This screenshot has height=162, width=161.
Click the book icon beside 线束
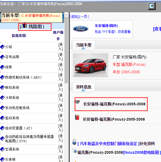[x=2, y=67]
